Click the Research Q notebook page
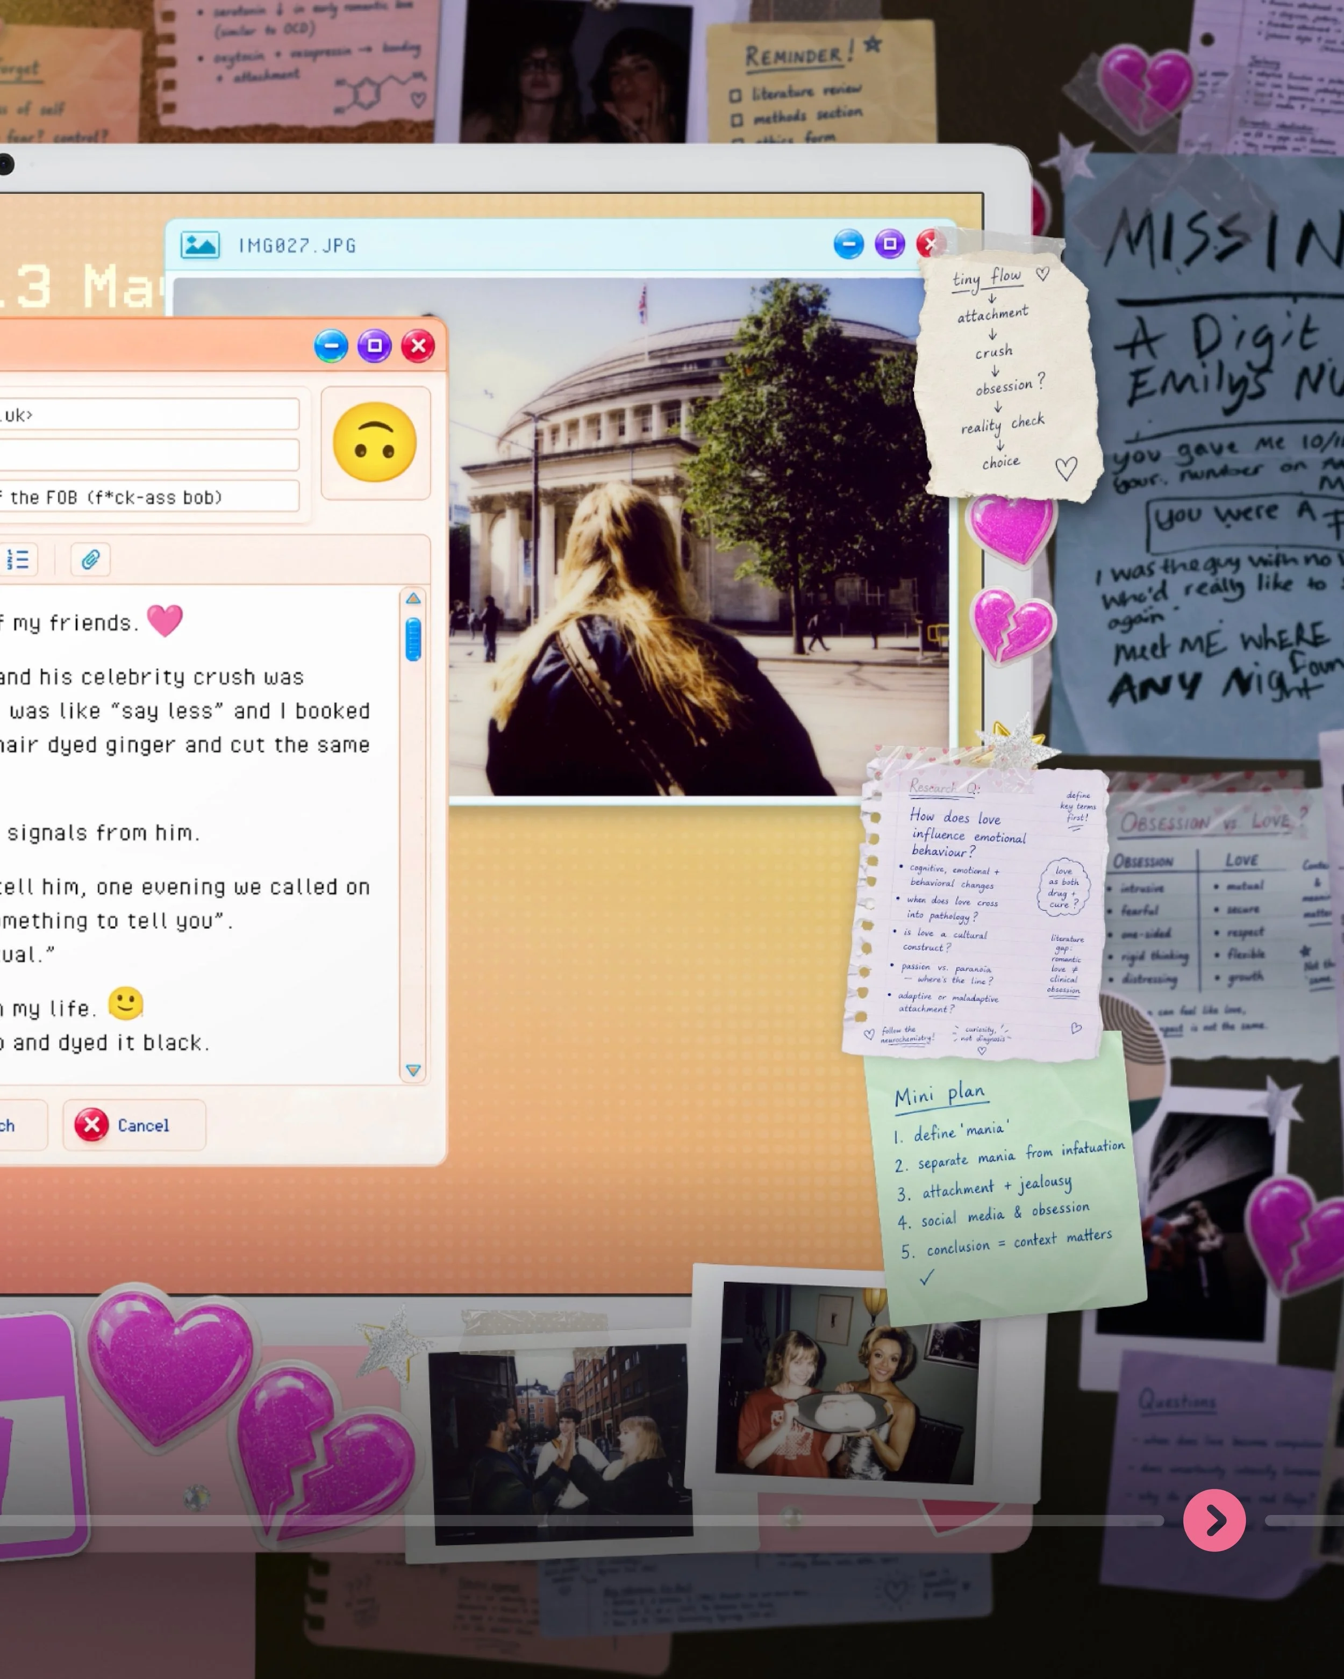 978,911
